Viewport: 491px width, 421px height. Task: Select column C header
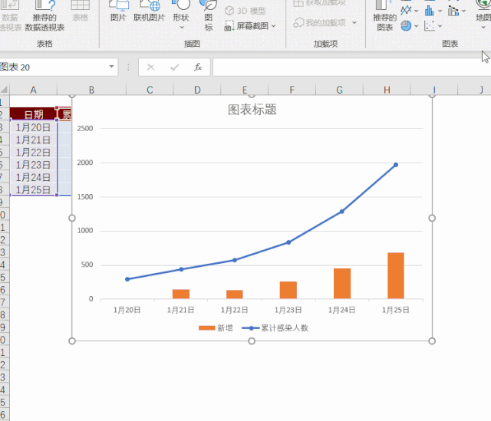coord(150,90)
